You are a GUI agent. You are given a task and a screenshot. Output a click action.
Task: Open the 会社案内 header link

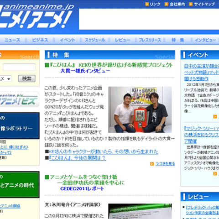(177, 4)
